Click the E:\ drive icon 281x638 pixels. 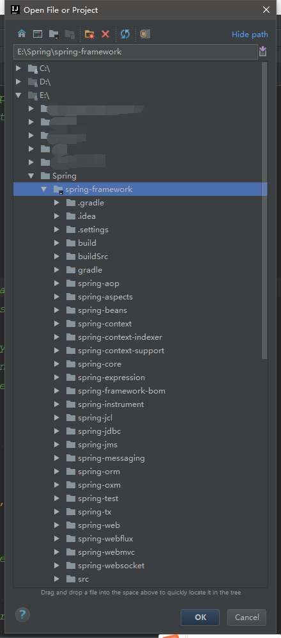(33, 95)
